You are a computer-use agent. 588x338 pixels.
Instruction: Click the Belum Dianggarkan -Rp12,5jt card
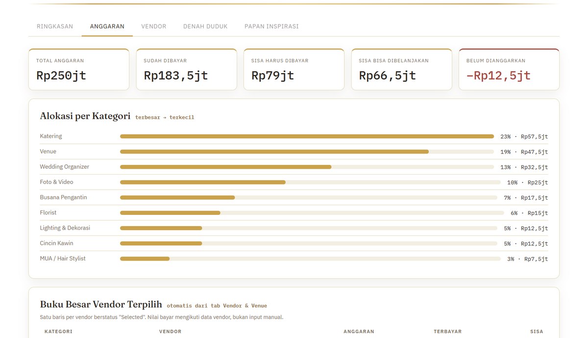click(x=509, y=69)
